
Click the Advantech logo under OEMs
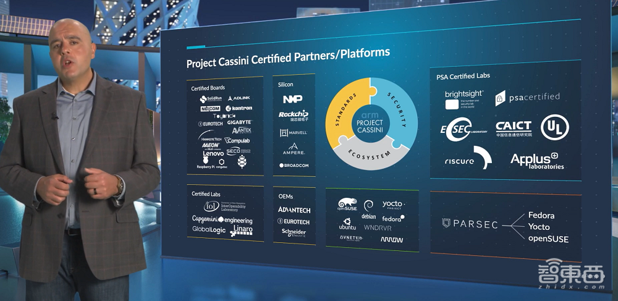294,210
